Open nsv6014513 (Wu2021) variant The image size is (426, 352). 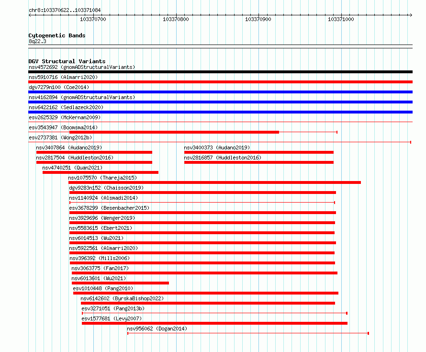(x=96, y=238)
